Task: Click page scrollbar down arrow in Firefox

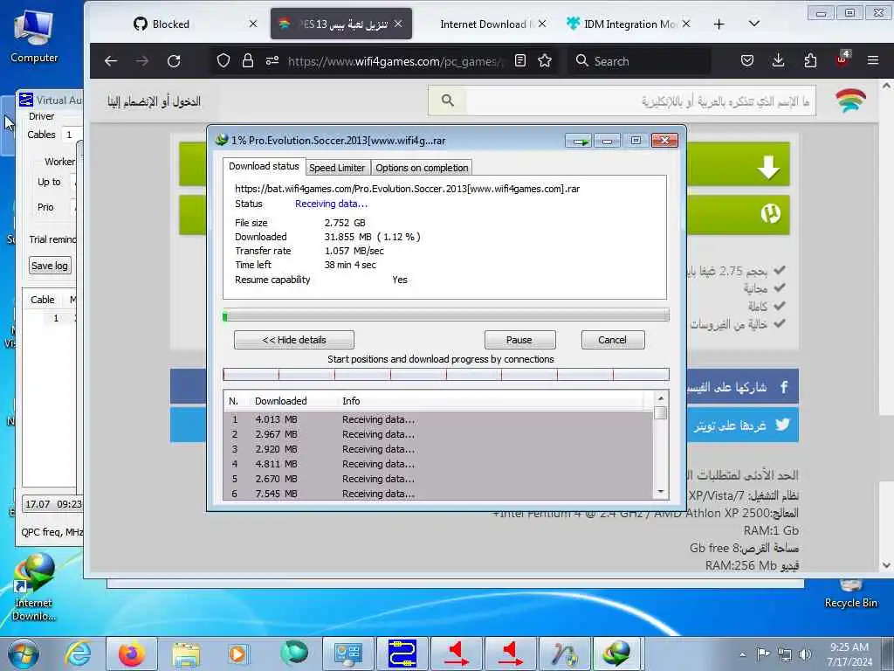Action: (x=886, y=565)
